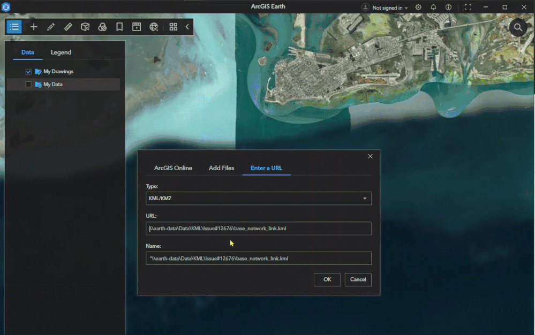Open the Add Data plus icon
Viewport: 535px width, 335px height.
tap(34, 27)
